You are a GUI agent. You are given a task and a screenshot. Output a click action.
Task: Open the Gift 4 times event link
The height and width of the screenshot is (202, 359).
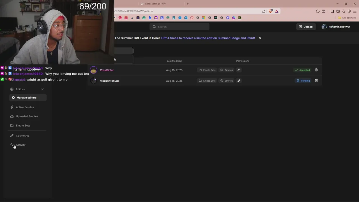pos(208,38)
